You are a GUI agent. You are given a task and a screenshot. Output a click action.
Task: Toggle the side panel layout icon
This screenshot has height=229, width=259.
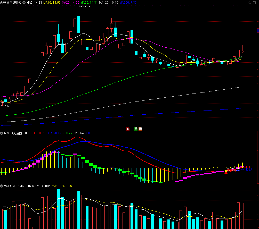(x=255, y=3)
